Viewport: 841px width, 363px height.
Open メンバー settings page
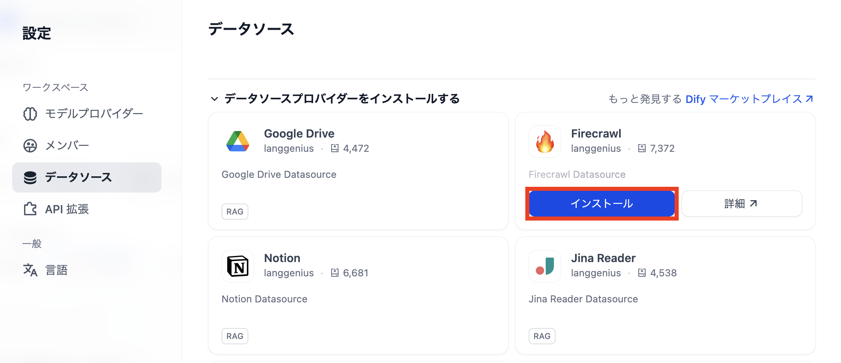67,145
